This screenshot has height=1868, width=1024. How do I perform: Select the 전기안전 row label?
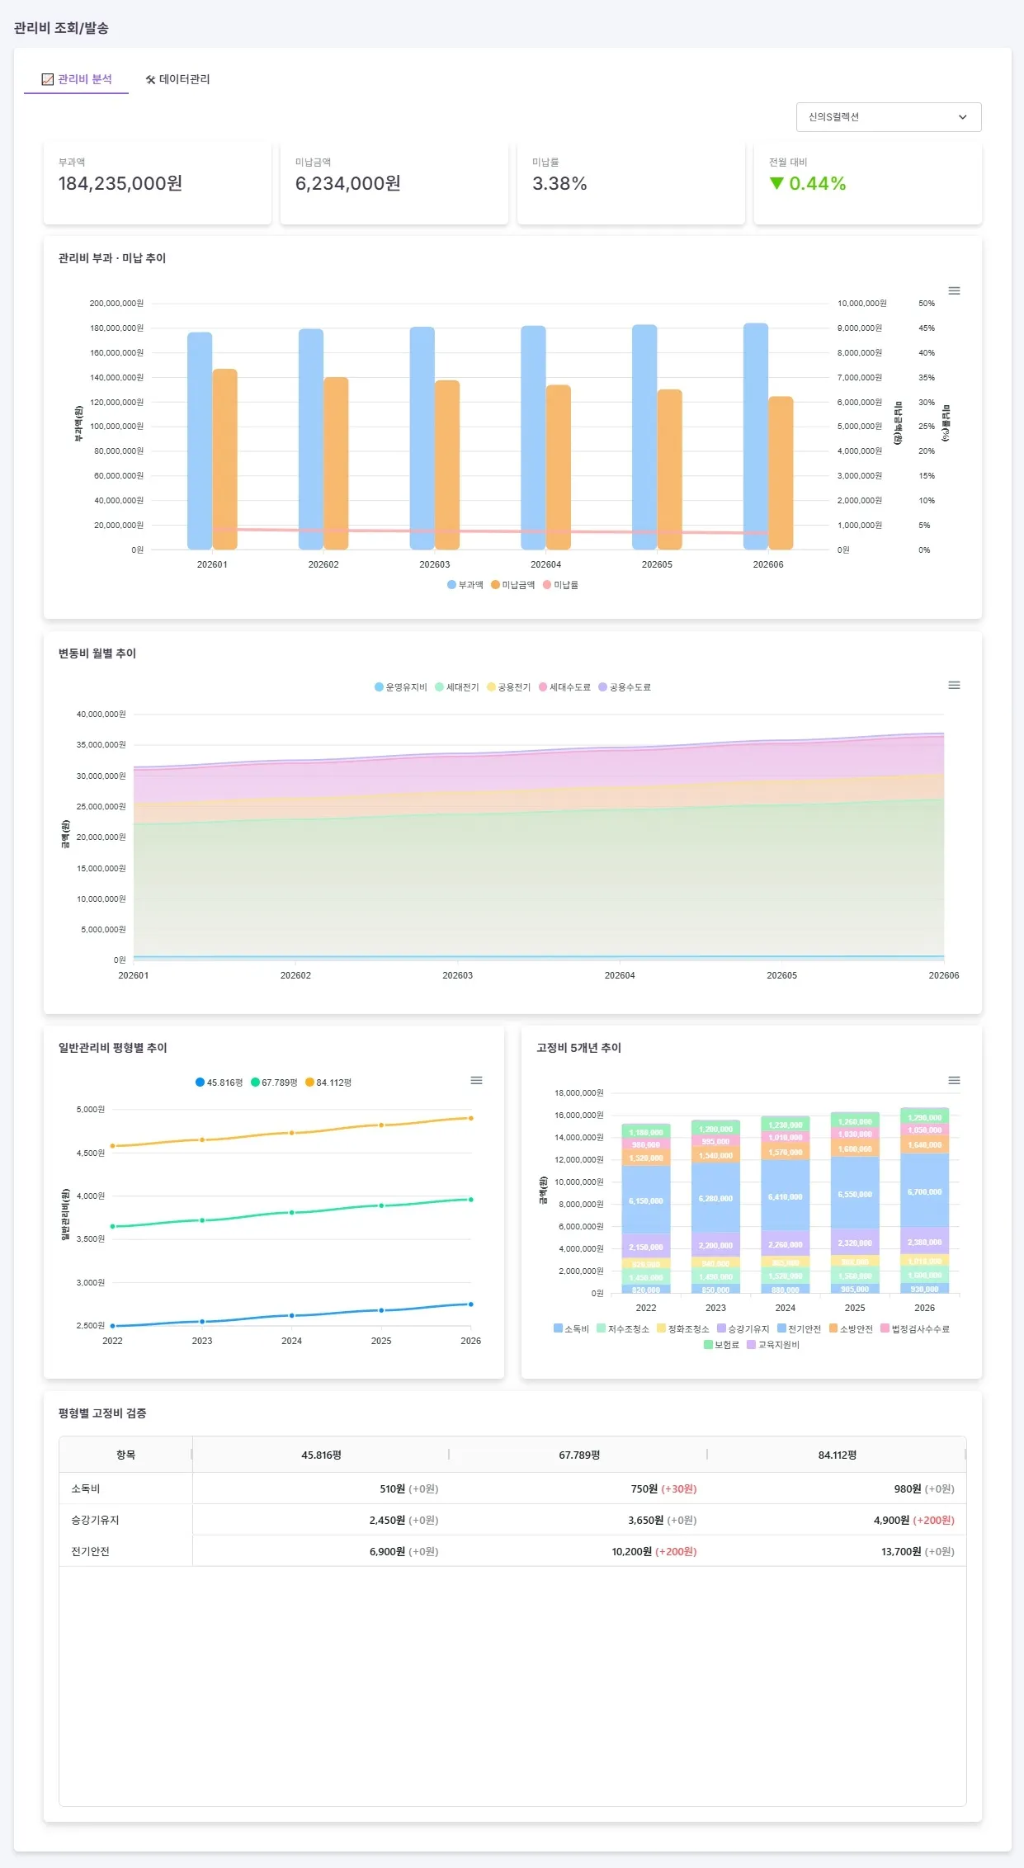point(90,1551)
